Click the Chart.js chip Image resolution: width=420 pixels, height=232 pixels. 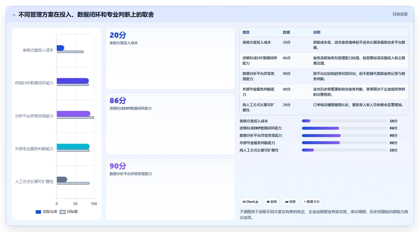[250, 202]
